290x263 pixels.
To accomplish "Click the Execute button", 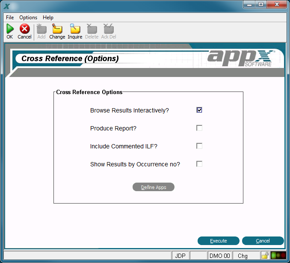I will click(x=219, y=241).
